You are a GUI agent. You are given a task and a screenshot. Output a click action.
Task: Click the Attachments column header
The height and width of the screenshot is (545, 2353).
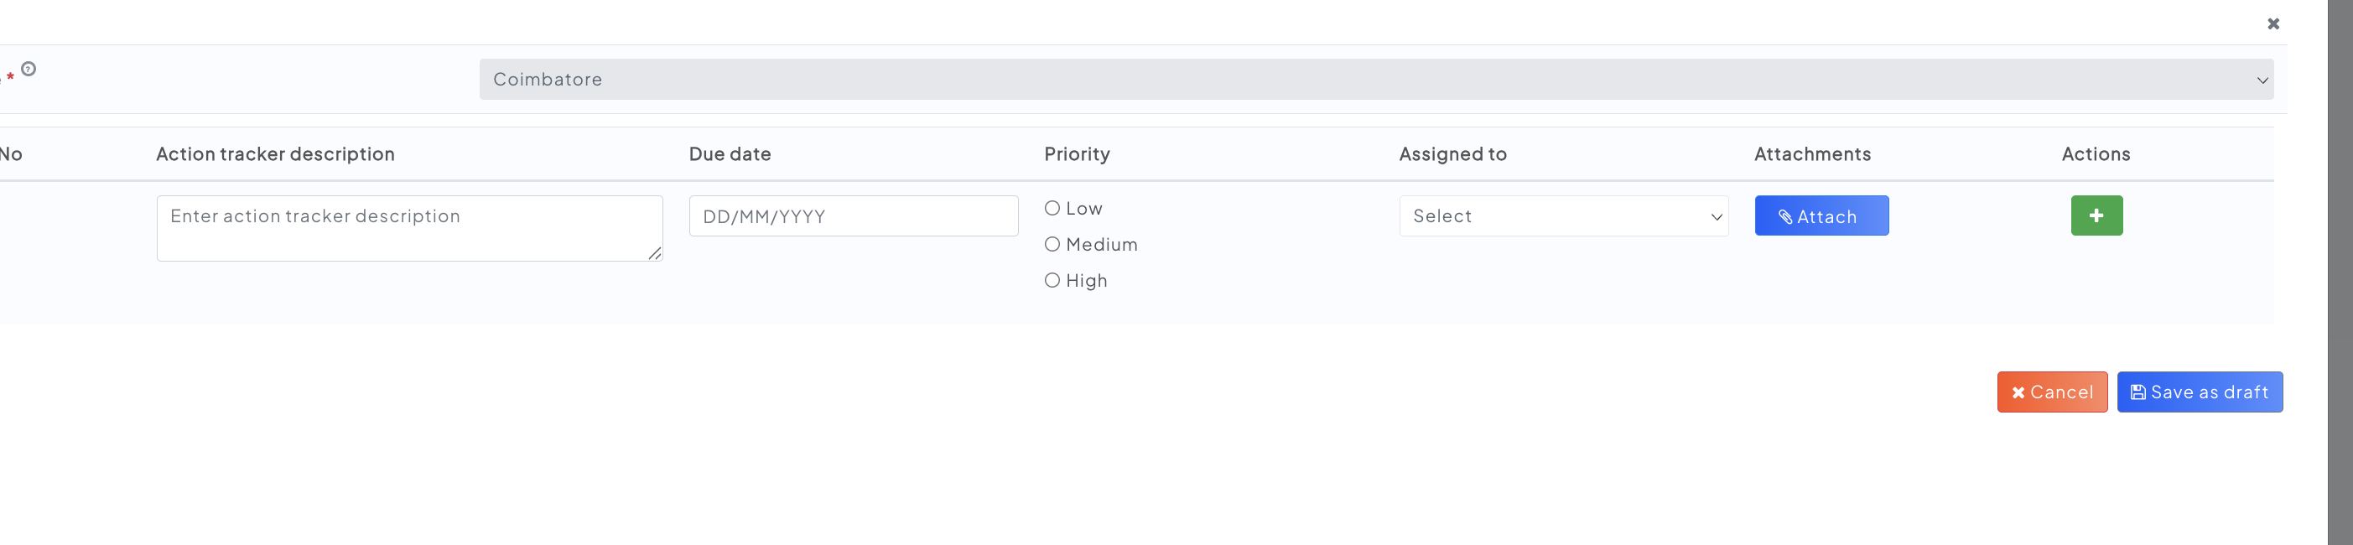[1812, 154]
